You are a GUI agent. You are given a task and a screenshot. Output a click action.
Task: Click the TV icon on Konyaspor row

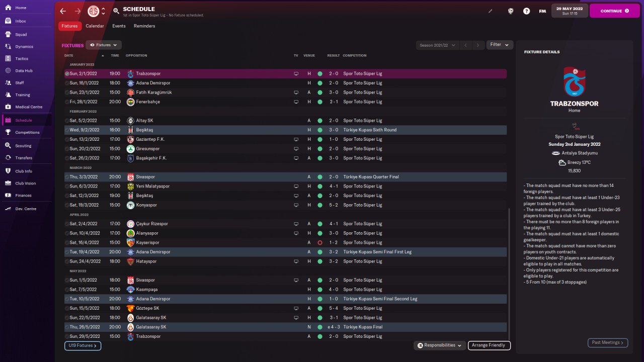[x=296, y=205]
